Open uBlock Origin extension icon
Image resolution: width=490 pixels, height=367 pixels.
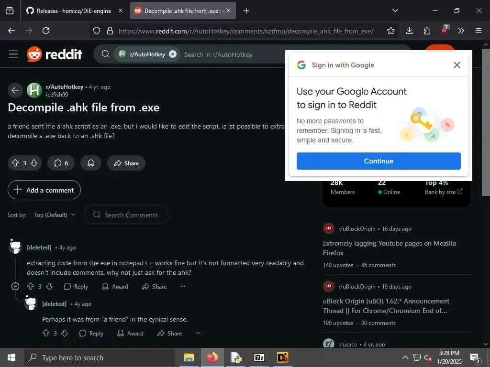click(445, 30)
